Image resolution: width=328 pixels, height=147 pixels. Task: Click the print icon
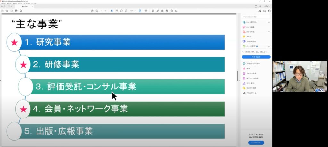16,11
